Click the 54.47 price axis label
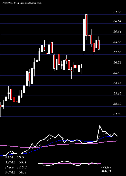Screen dimensions: 126x176 pos(117,83)
